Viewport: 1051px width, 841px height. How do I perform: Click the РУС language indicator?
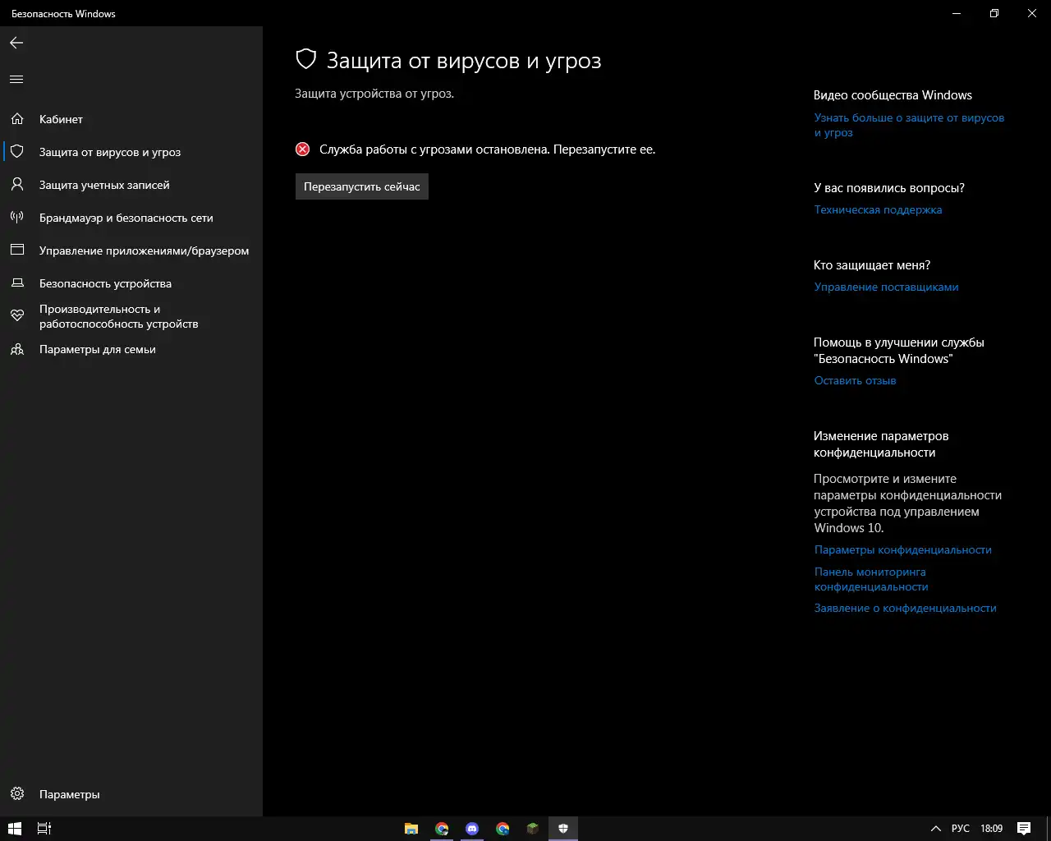click(961, 829)
